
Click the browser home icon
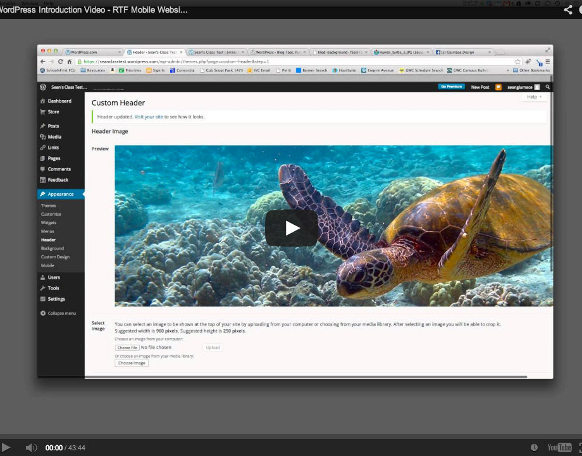click(69, 61)
